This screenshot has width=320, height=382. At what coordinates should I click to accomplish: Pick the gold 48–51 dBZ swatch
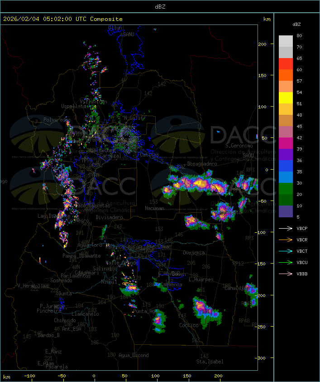(286, 109)
